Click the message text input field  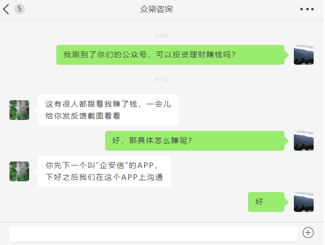[x=154, y=234]
